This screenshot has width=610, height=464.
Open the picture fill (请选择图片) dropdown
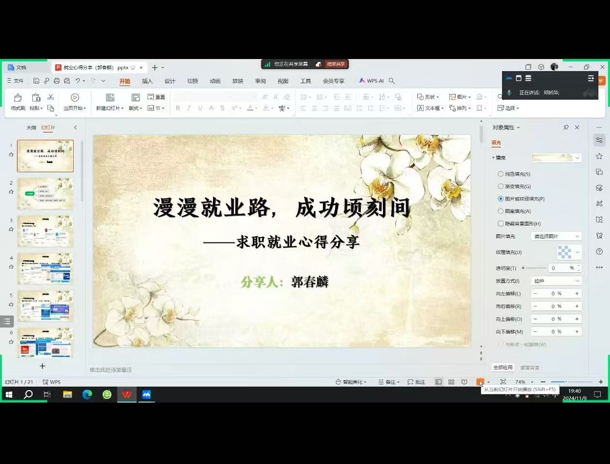coord(556,236)
